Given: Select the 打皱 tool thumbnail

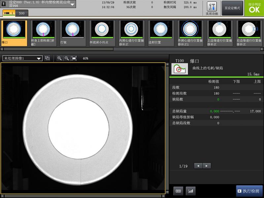Looking at the screenshot, I should [73, 33].
